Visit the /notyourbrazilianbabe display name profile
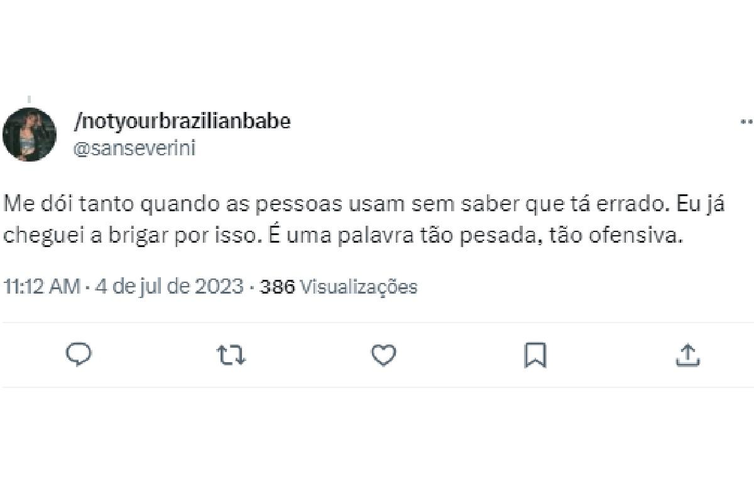 pyautogui.click(x=182, y=121)
